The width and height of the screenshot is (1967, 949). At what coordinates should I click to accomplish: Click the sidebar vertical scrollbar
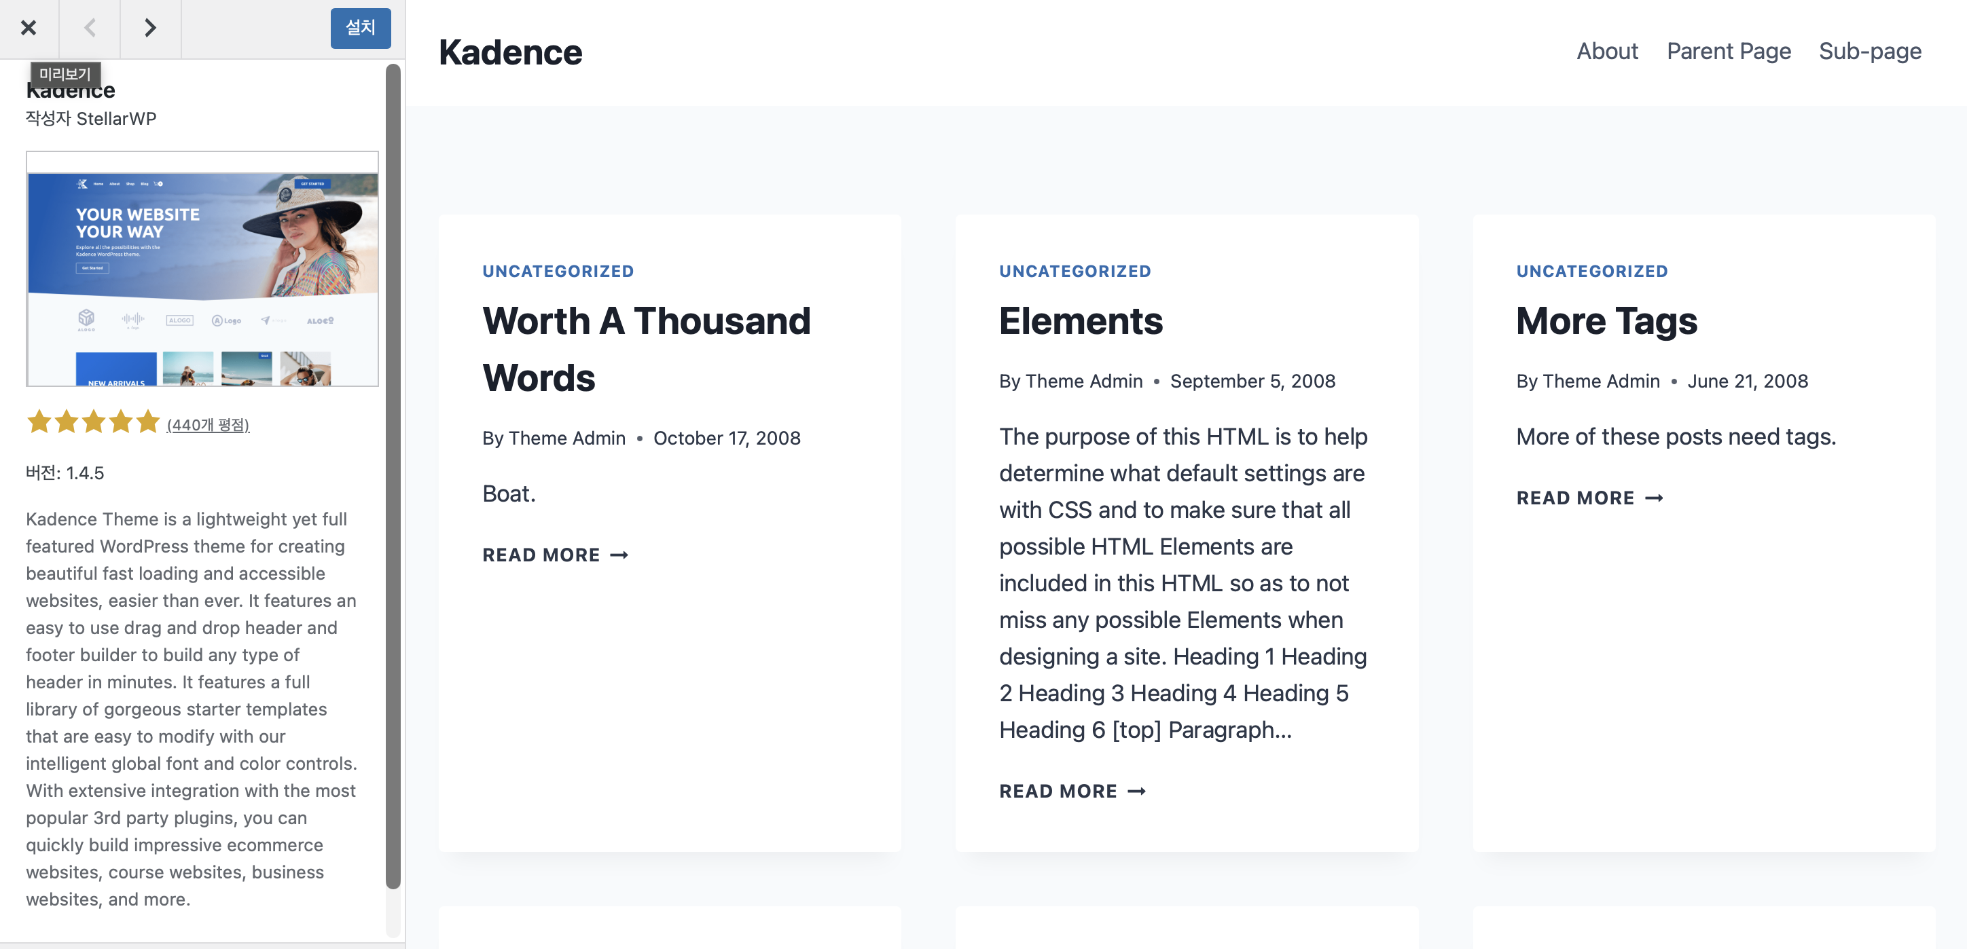tap(393, 477)
